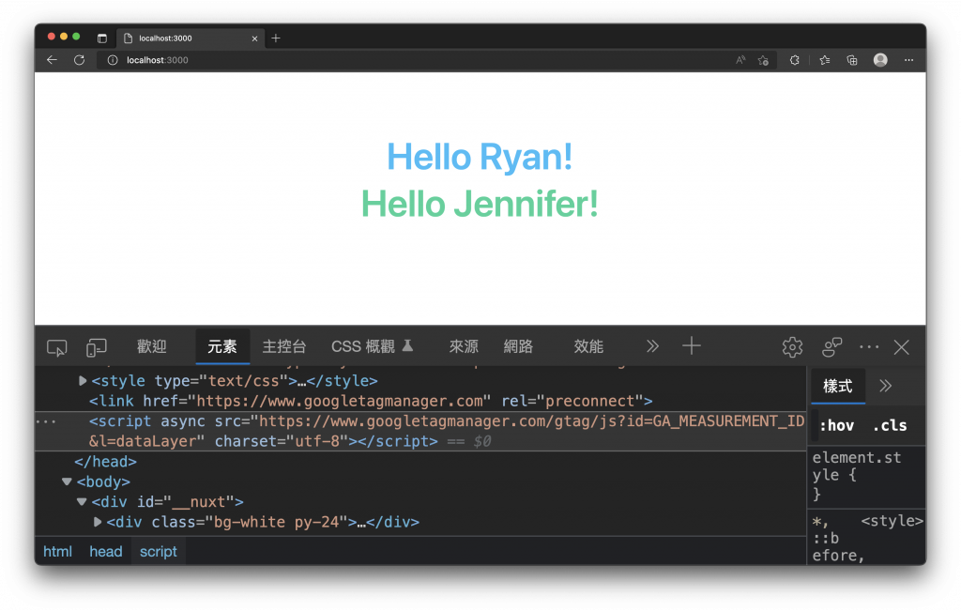Open the Collections icon

852,60
